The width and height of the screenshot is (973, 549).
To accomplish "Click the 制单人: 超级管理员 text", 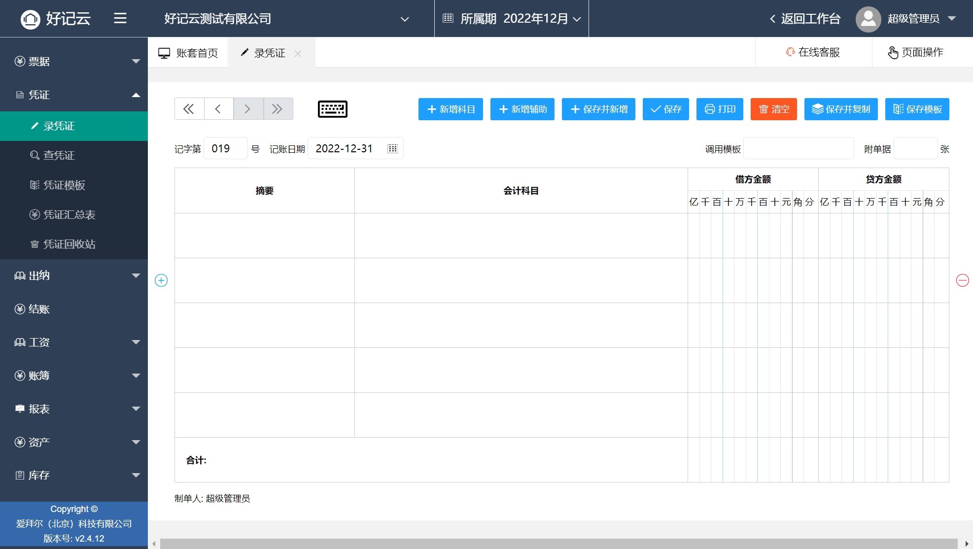I will [212, 498].
